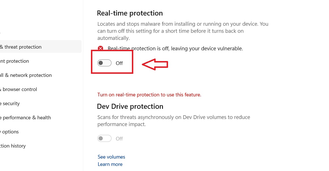Click the red error icon beside the warning
Viewport: 329px width, 171px height.
pyautogui.click(x=100, y=49)
